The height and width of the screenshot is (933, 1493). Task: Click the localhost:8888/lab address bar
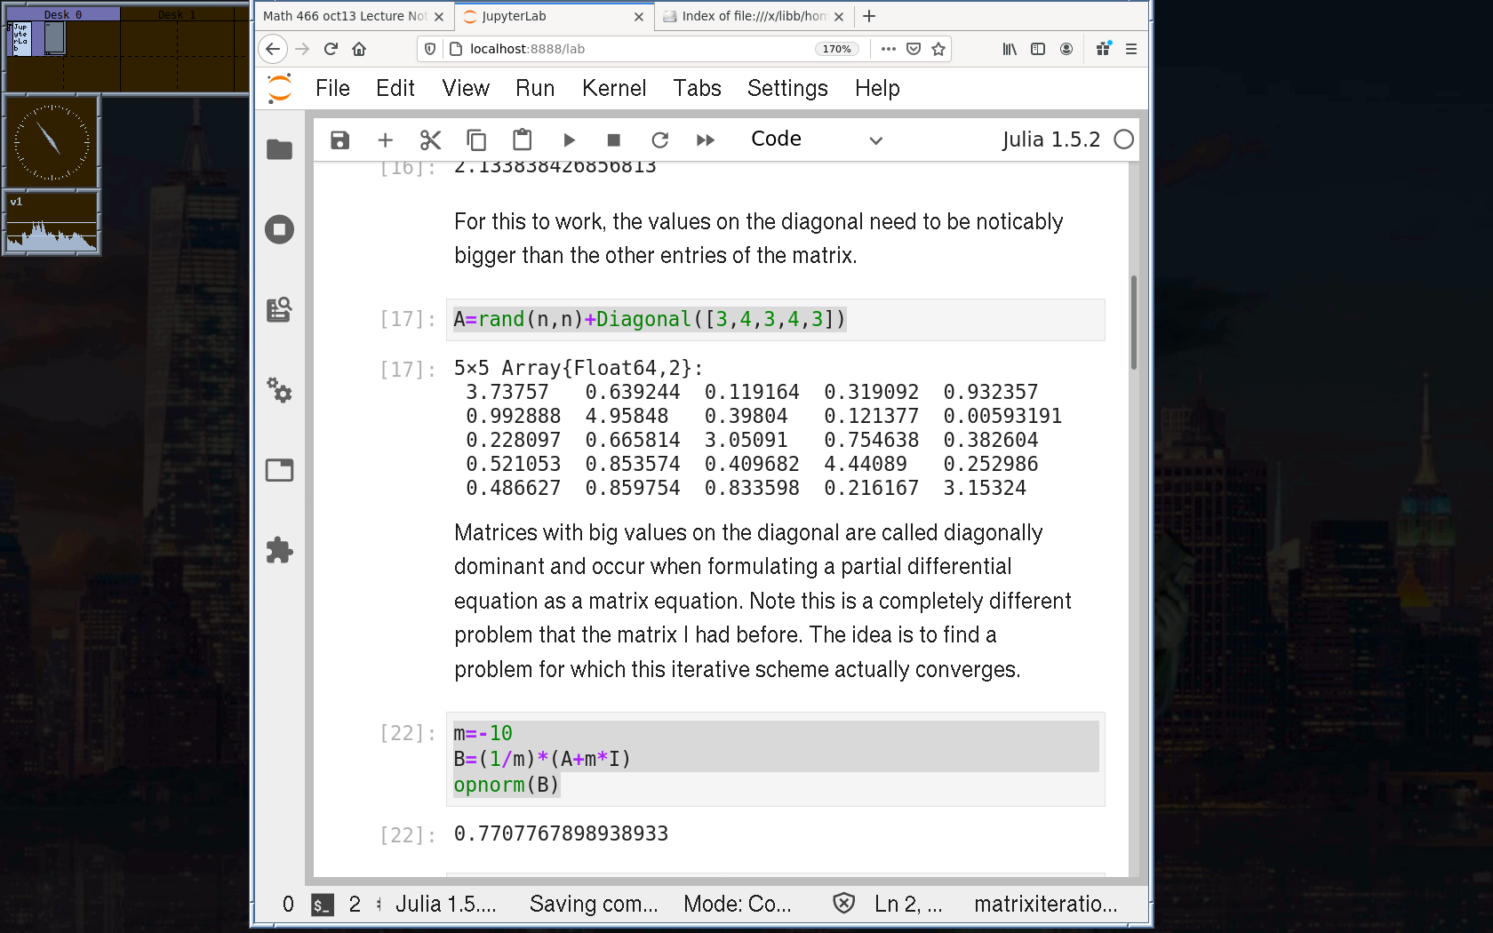click(622, 49)
